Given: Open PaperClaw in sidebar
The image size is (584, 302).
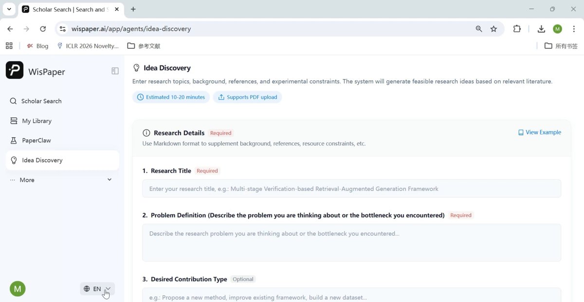Looking at the screenshot, I should click(x=62, y=140).
